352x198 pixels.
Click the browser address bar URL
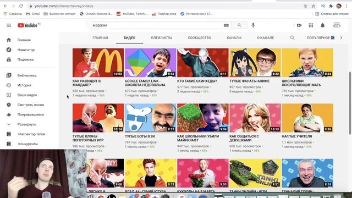click(x=64, y=6)
